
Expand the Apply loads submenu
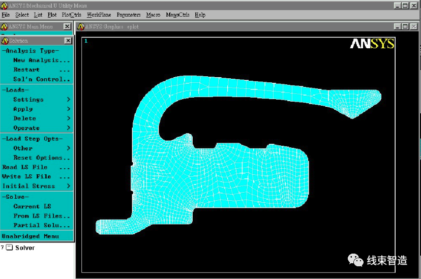(23, 109)
